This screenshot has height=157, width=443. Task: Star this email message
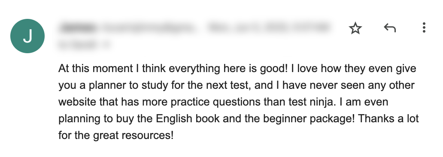(x=355, y=28)
